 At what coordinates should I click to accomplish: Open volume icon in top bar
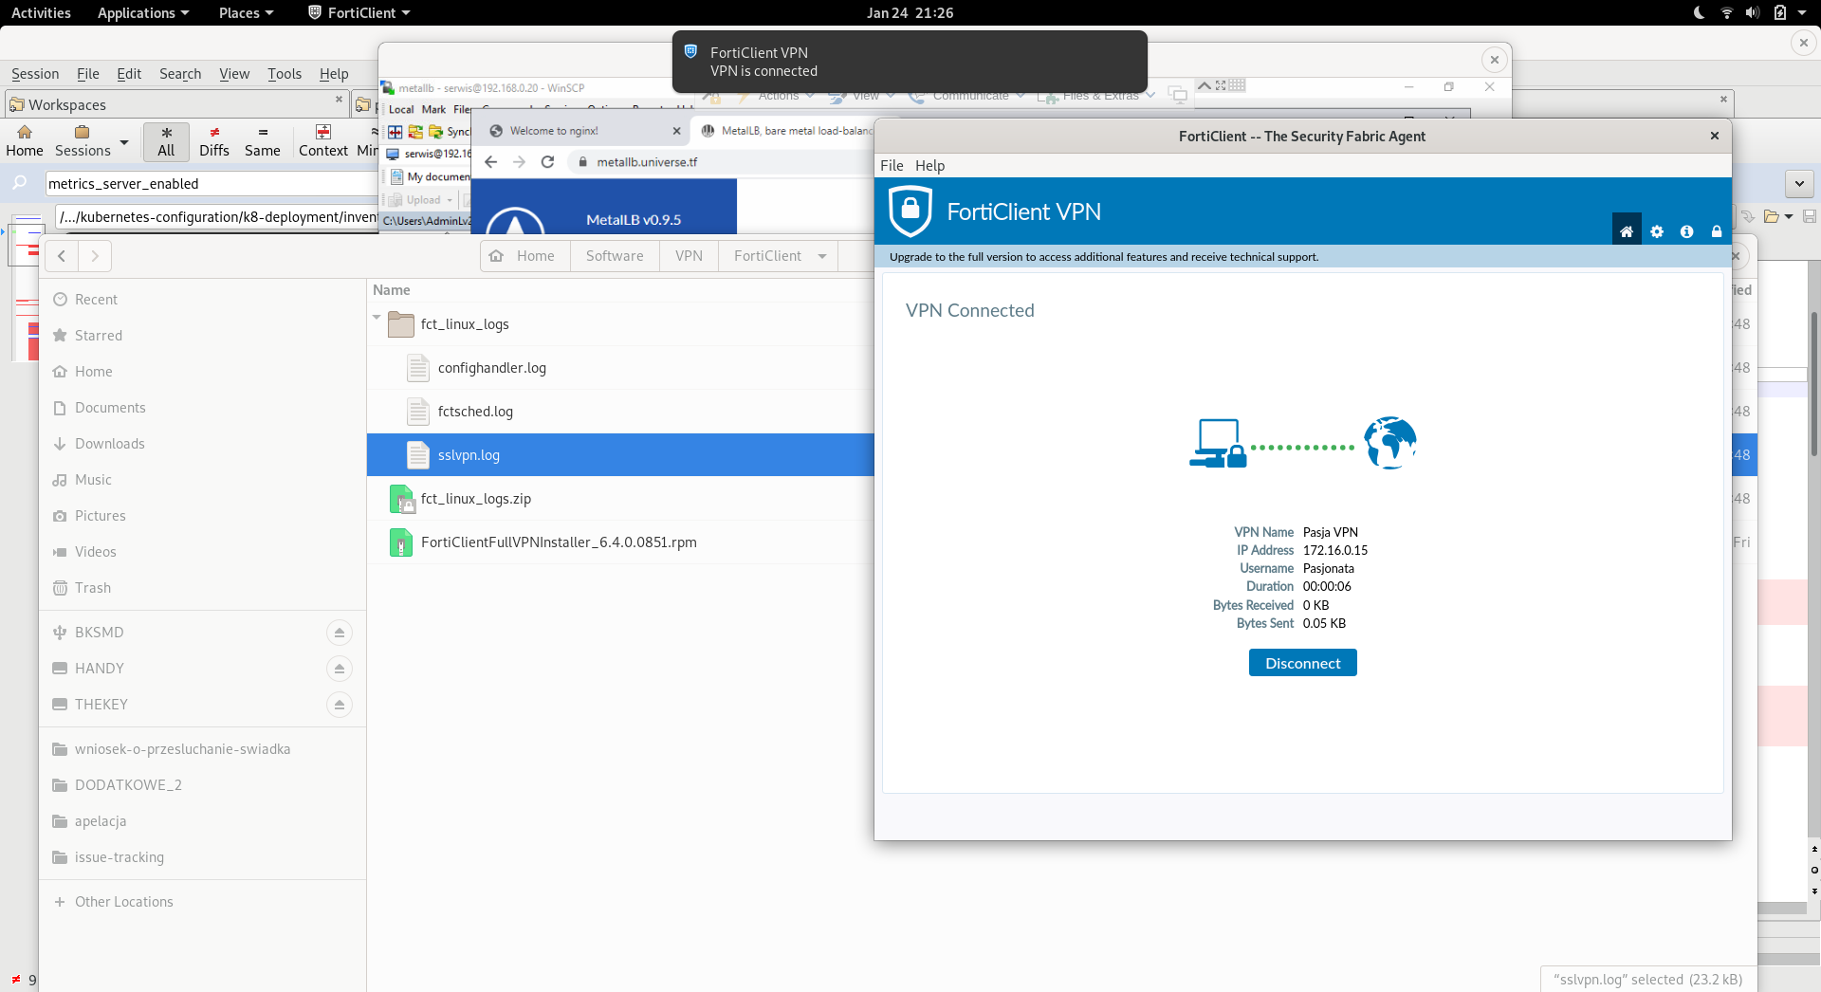click(x=1753, y=12)
